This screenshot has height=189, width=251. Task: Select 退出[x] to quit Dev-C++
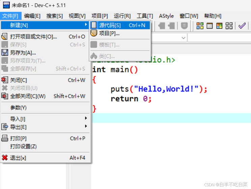[45, 158]
